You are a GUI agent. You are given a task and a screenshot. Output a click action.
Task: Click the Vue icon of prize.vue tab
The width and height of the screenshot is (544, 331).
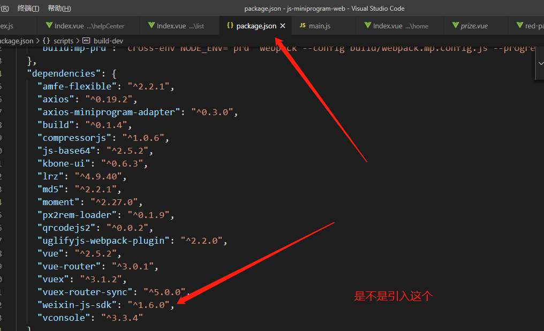[x=456, y=25]
